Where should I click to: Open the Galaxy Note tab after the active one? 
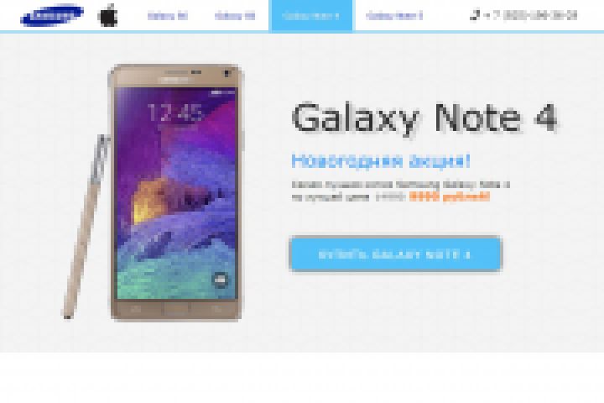point(394,16)
